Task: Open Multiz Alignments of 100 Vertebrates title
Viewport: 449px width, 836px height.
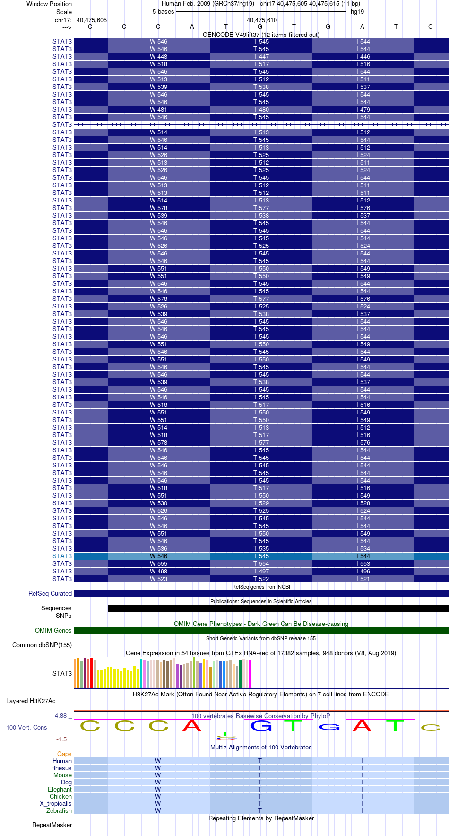Action: pos(261,747)
